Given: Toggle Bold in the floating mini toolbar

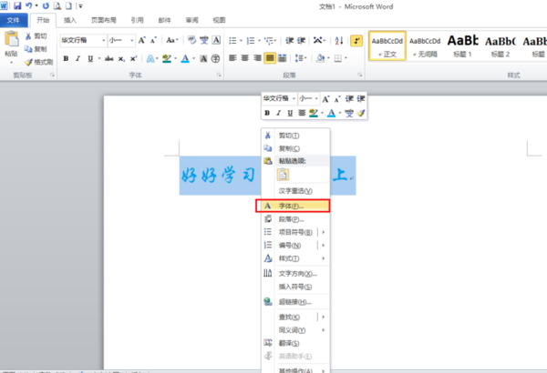Looking at the screenshot, I should [x=267, y=113].
